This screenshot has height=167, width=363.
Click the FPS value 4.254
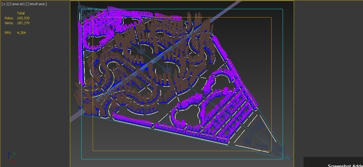21,33
